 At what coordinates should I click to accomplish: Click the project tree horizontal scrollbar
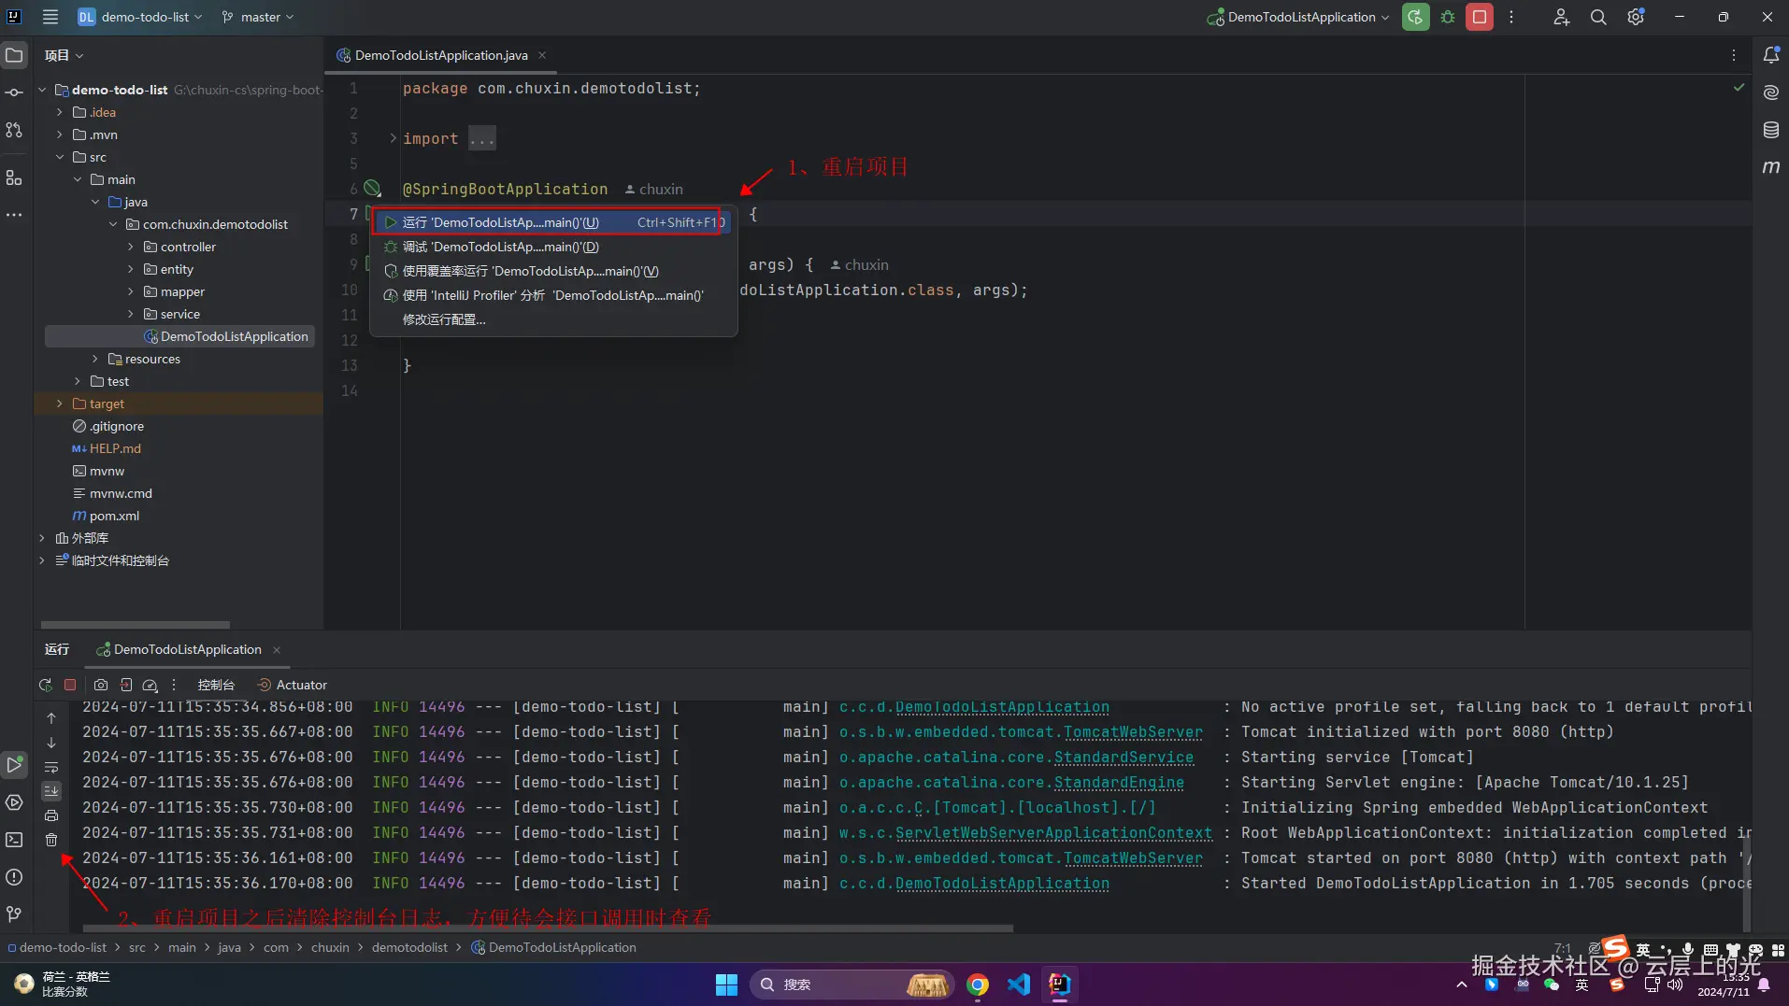(136, 624)
